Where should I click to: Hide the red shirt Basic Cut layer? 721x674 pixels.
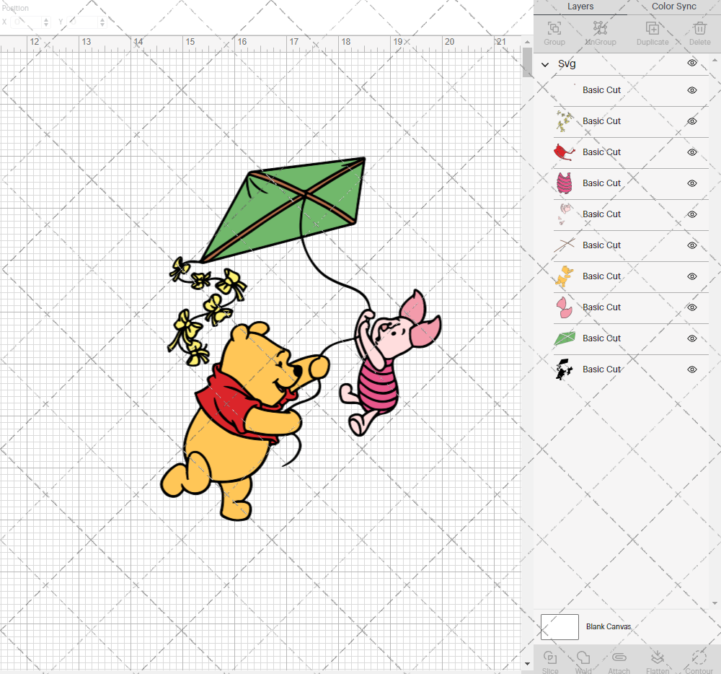(692, 152)
